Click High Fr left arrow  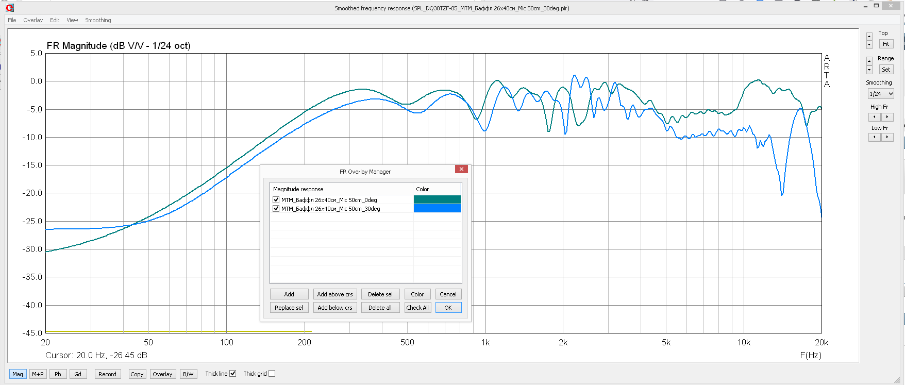[875, 117]
